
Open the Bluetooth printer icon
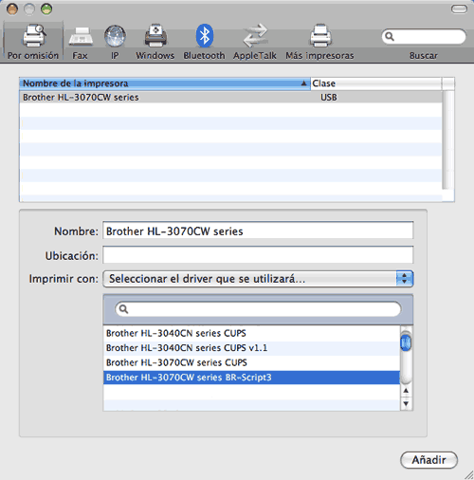[204, 35]
